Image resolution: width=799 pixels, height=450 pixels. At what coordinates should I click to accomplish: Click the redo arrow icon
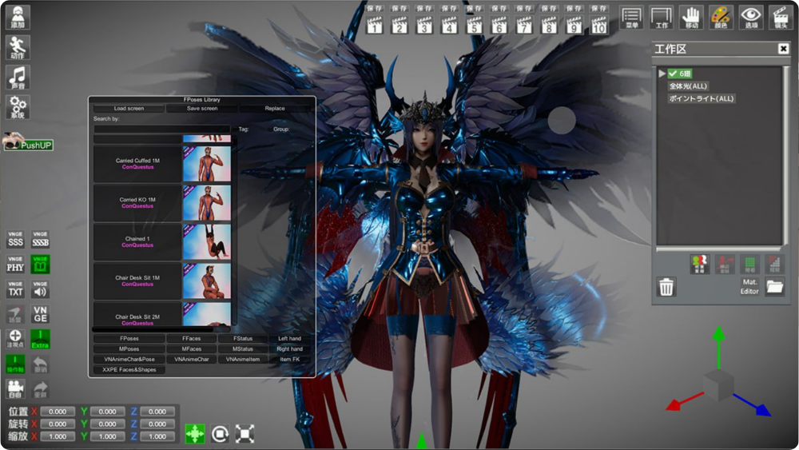point(40,389)
